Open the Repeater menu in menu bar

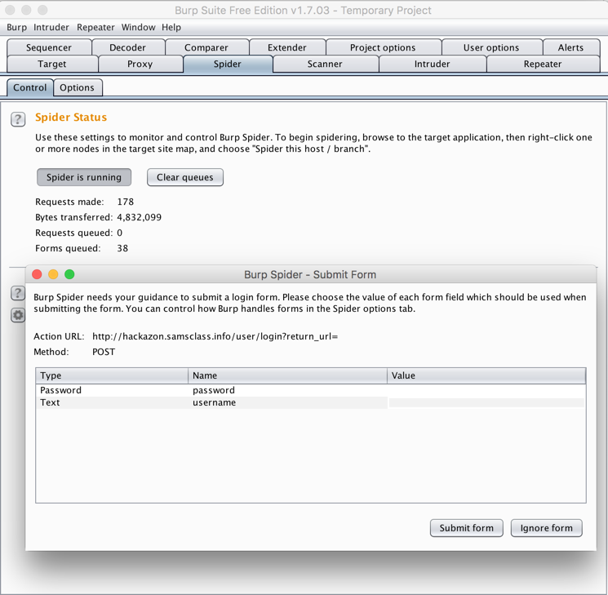[95, 27]
